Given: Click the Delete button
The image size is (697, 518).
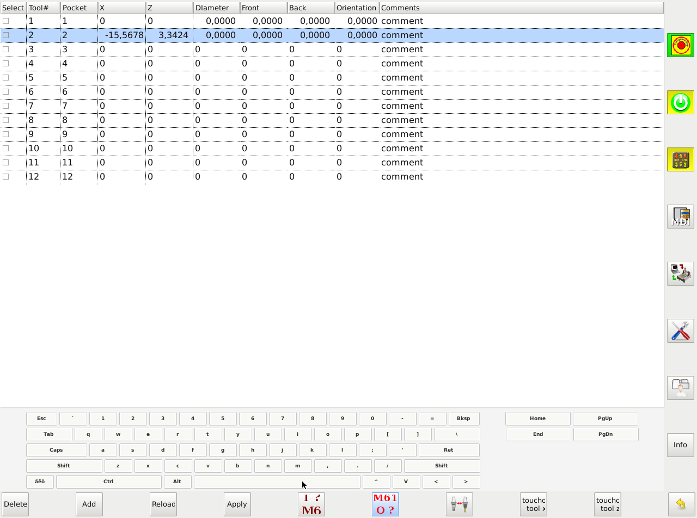Looking at the screenshot, I should [15, 504].
